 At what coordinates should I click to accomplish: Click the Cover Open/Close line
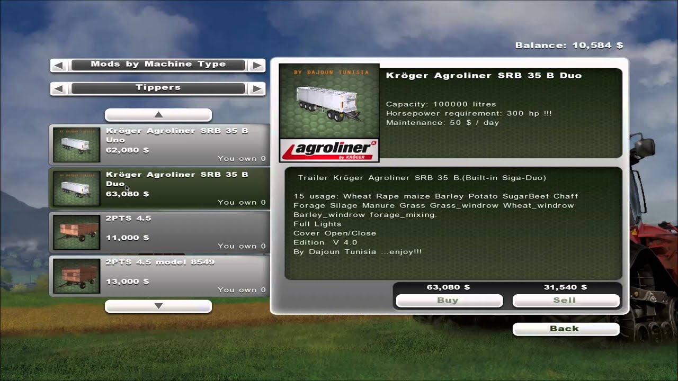[x=335, y=233]
